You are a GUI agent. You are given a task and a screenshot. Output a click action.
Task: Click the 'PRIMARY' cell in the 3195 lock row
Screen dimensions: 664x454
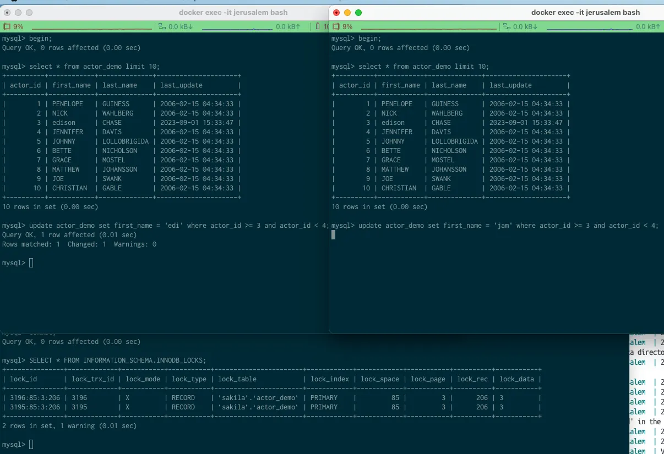tap(324, 407)
